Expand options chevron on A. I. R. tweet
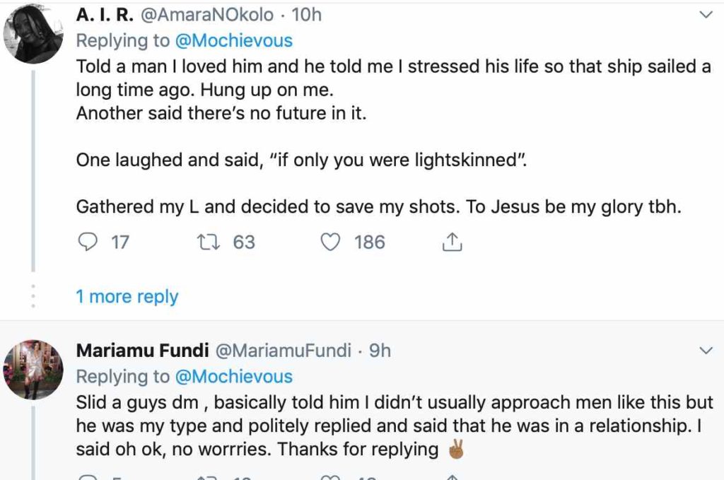Viewport: 724px width, 480px height. coord(706,15)
